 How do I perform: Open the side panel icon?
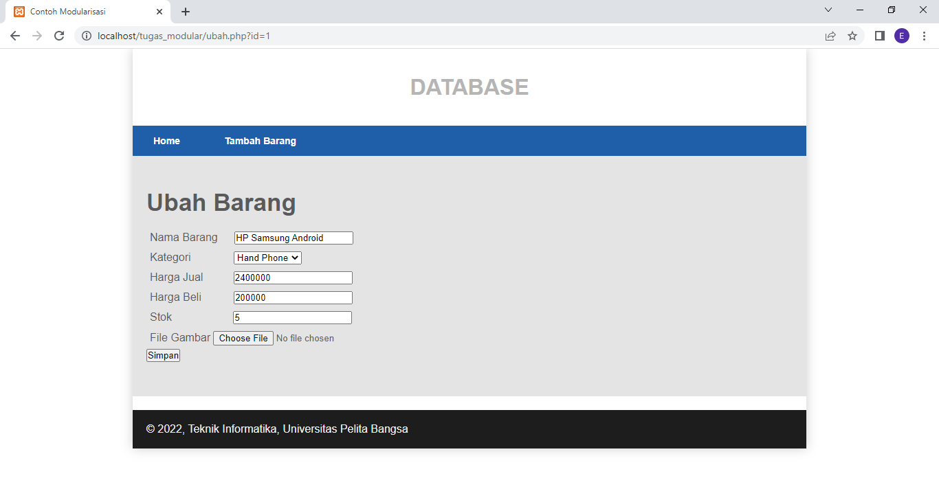[x=879, y=36]
